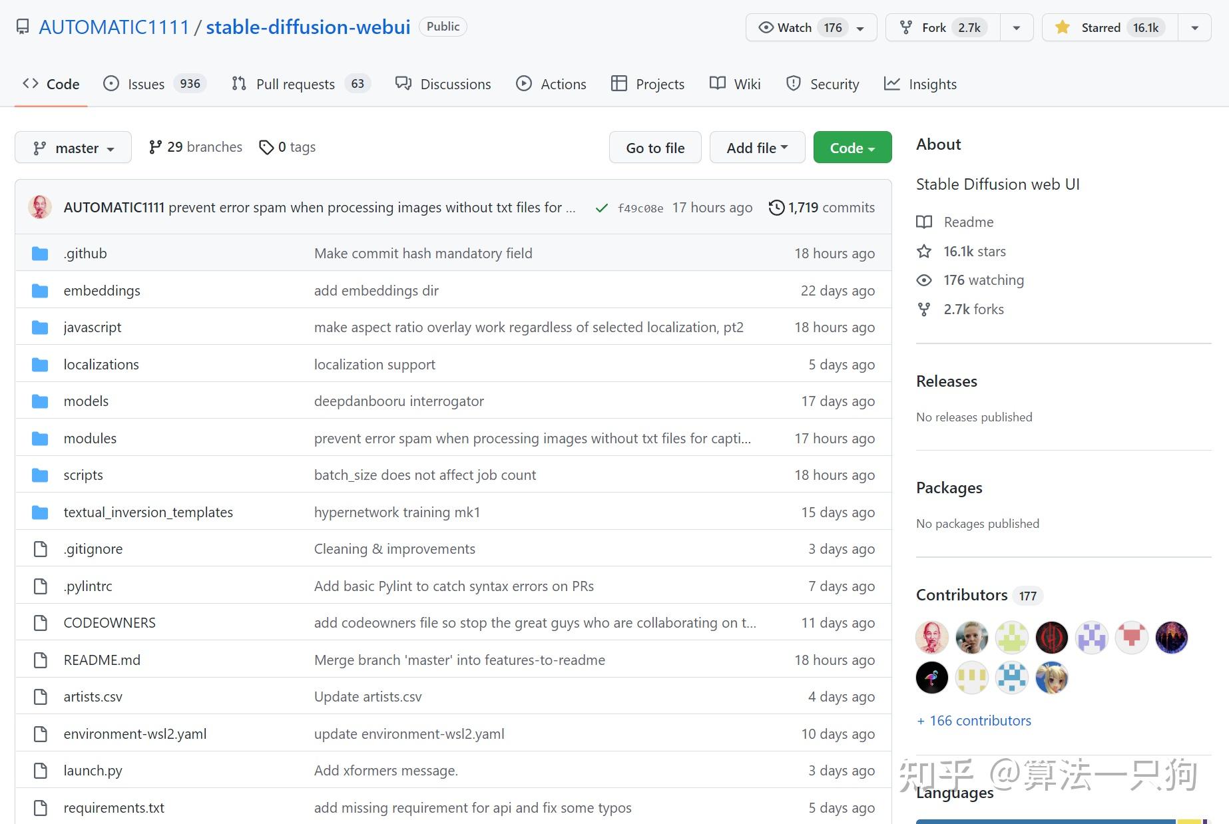Click the Go to file button
The image size is (1229, 824).
(655, 148)
